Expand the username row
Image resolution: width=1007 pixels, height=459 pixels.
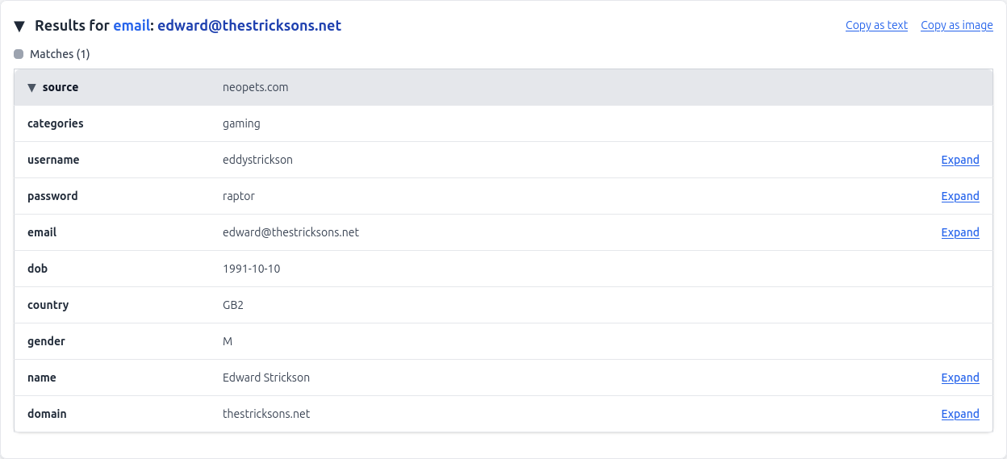pyautogui.click(x=960, y=160)
